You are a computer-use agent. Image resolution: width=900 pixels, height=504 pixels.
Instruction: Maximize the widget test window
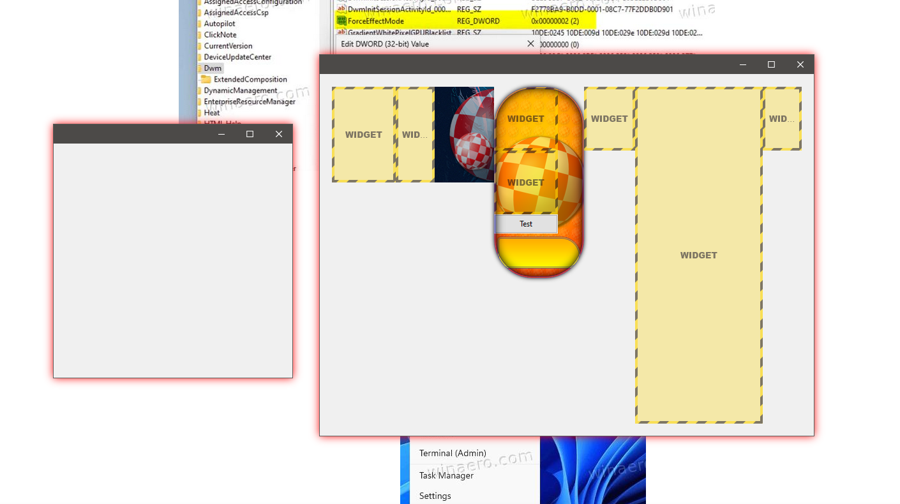(771, 64)
